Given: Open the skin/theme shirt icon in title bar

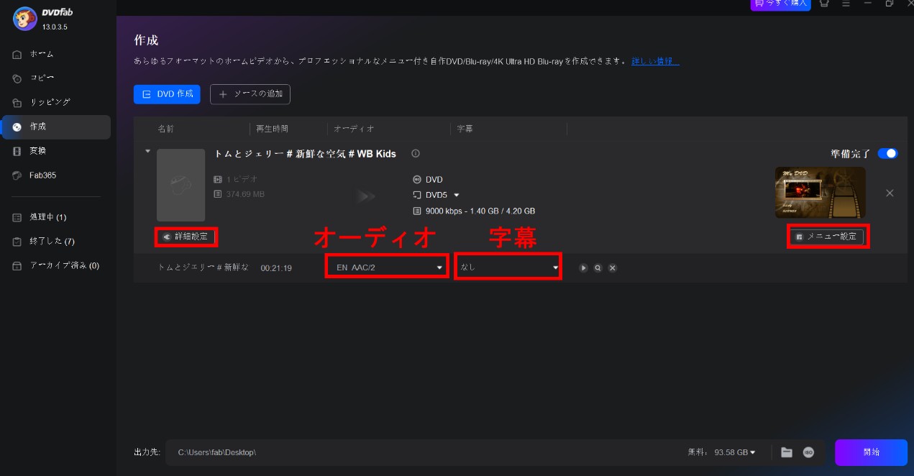Looking at the screenshot, I should [824, 4].
